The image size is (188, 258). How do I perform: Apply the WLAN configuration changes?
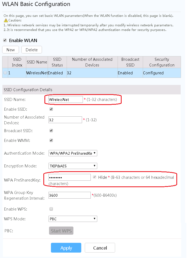(66, 248)
